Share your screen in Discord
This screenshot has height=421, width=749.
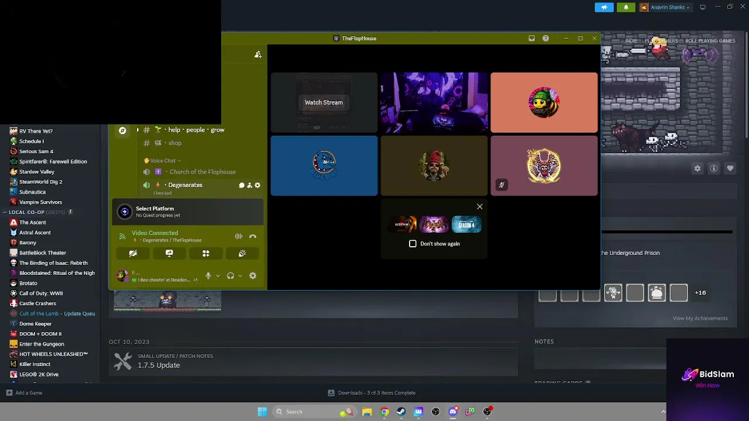[x=169, y=253]
